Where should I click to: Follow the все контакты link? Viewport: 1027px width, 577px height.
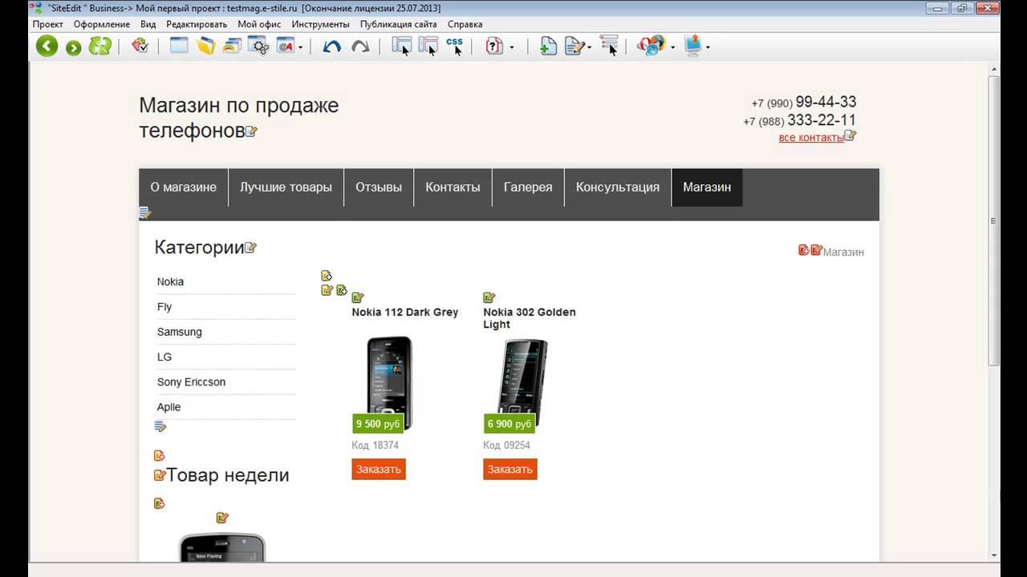tap(811, 138)
